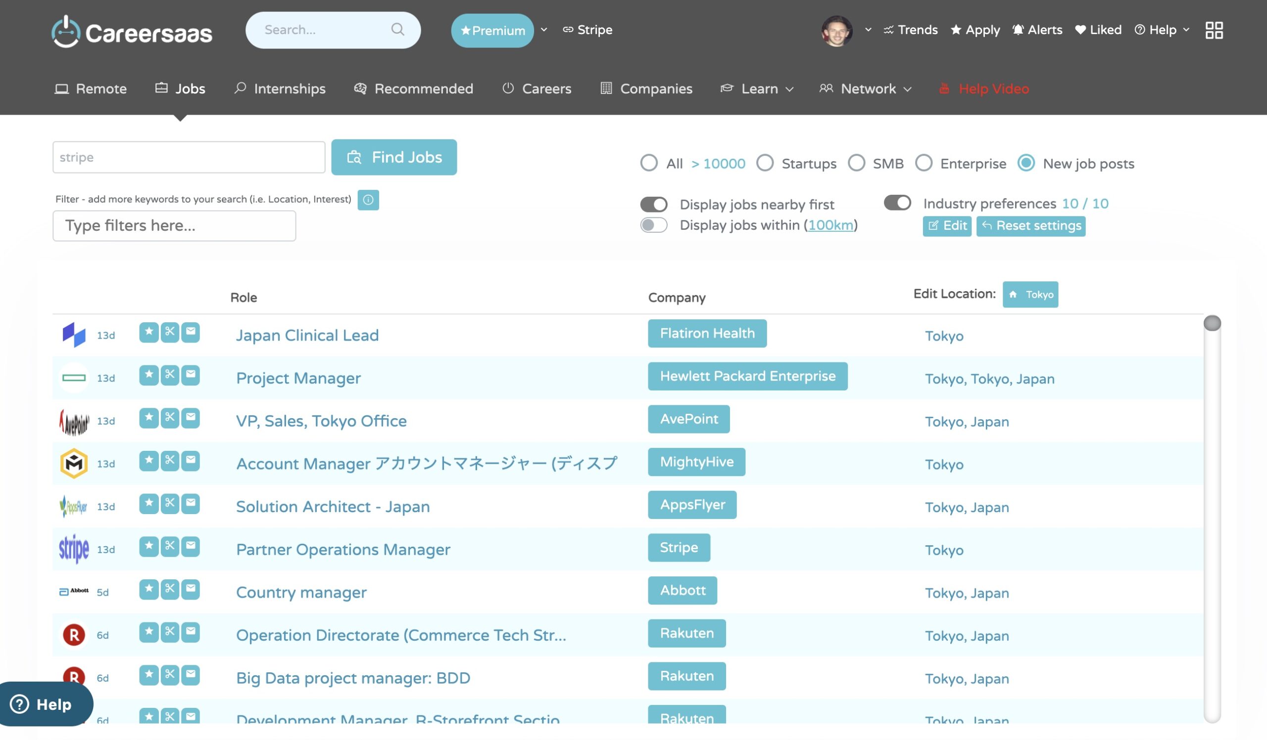Click the top Search box
Viewport: 1267px width, 740px height.
[x=333, y=30]
